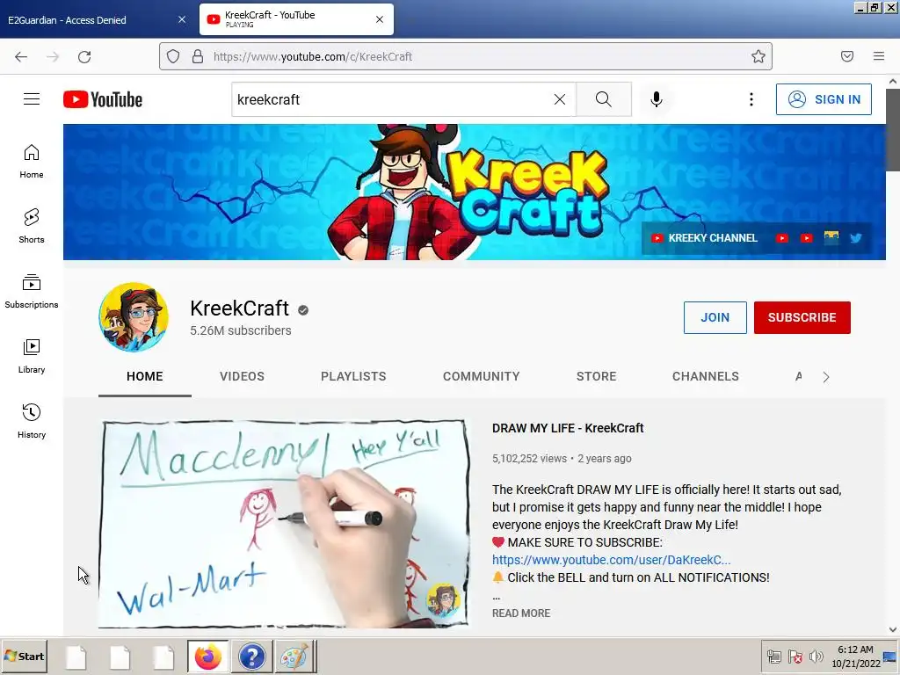Go to Home in the sidebar
This screenshot has height=675, width=900.
(32, 162)
